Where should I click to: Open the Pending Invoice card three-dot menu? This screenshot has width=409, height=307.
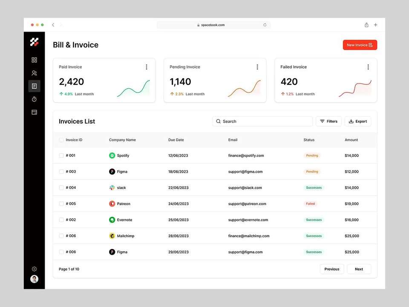click(x=257, y=67)
